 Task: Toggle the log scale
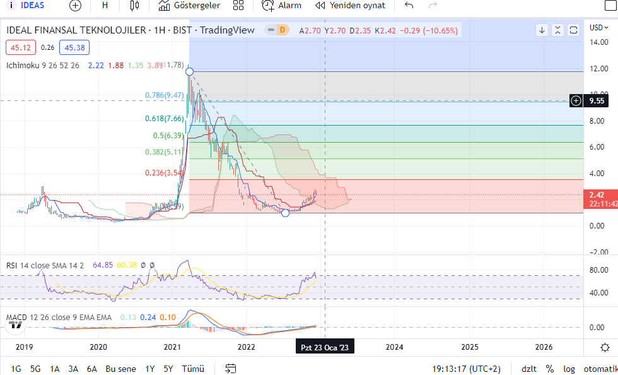tap(569, 369)
